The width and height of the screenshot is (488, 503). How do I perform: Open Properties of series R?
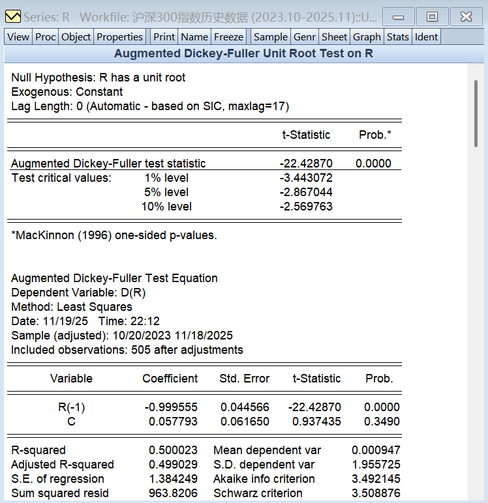[119, 37]
